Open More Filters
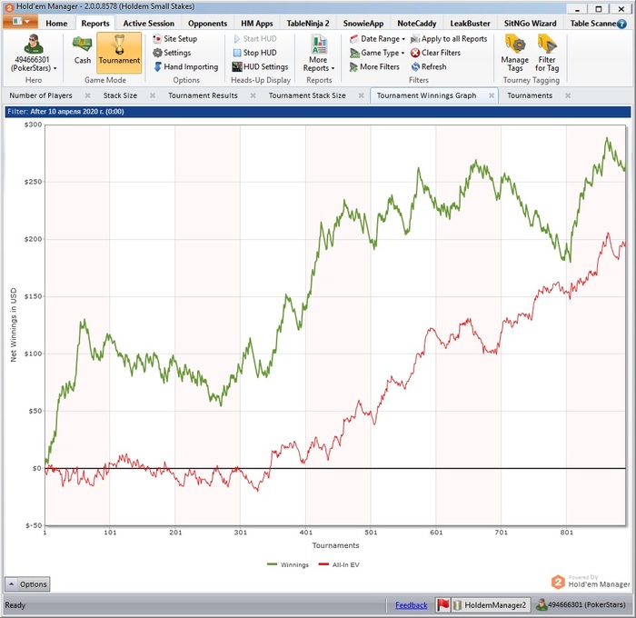The image size is (636, 618). 374,66
